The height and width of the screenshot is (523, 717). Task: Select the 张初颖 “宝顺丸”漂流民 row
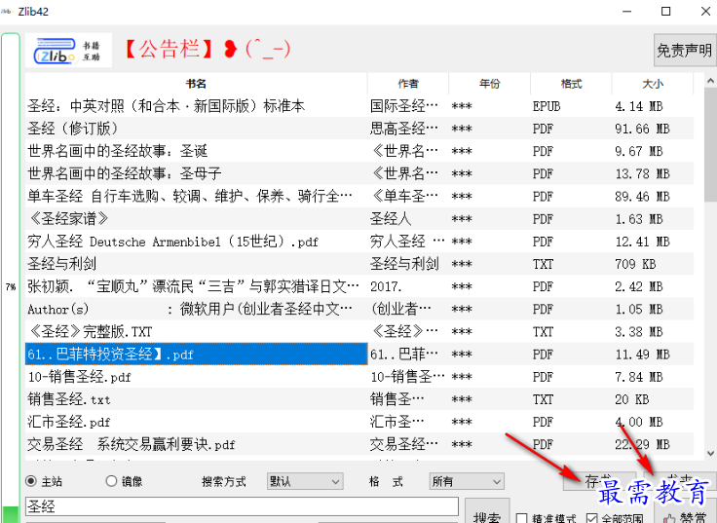point(359,286)
